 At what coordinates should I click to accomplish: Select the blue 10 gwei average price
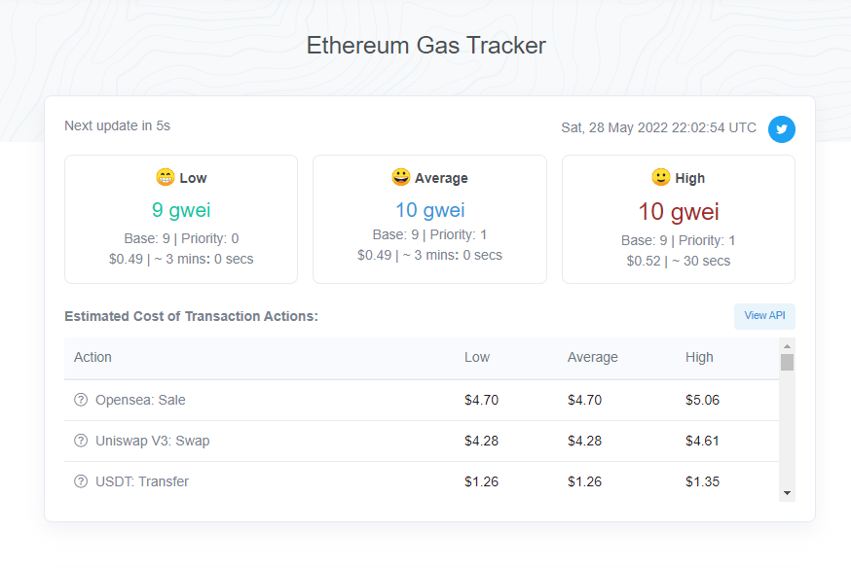click(x=429, y=210)
